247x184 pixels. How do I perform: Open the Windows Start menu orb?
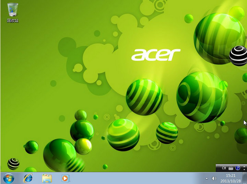pos(9,178)
